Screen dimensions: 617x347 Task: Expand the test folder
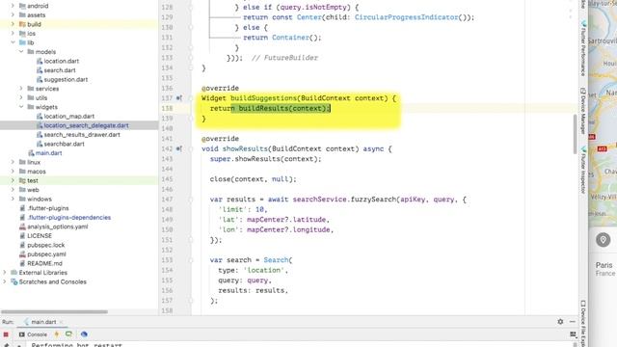[x=13, y=180]
